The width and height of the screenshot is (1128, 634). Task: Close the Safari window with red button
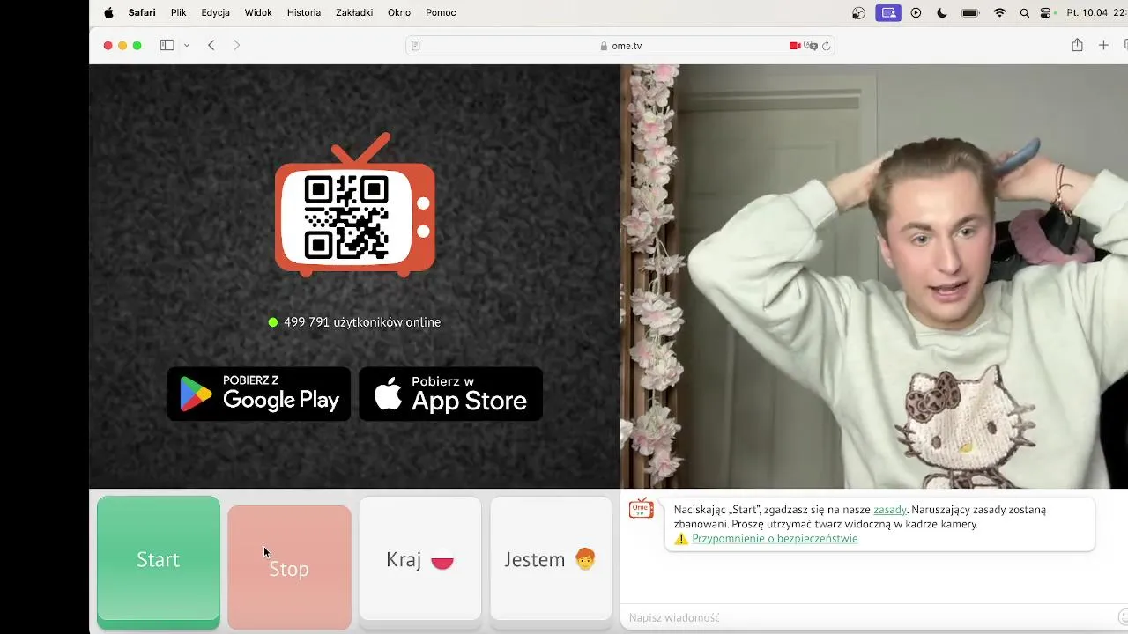pyautogui.click(x=108, y=46)
